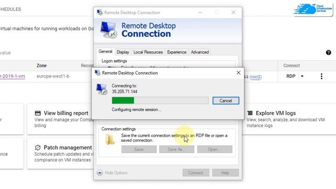Click the Patch management icon
The image size is (336, 189).
(38, 148)
